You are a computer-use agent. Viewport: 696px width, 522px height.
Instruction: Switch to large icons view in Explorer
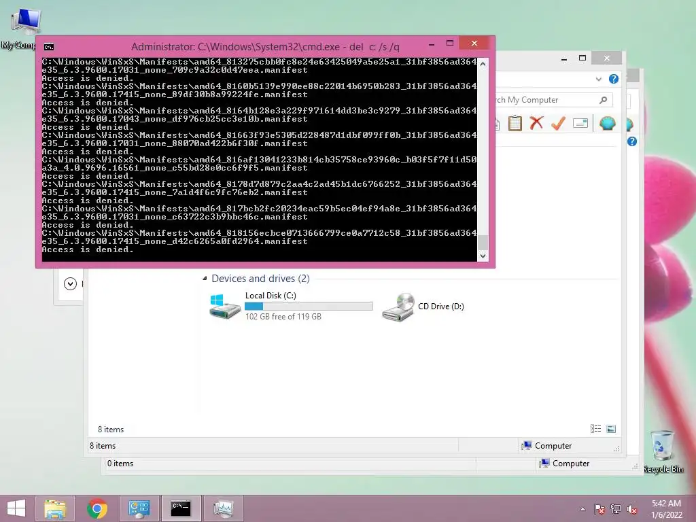(611, 429)
